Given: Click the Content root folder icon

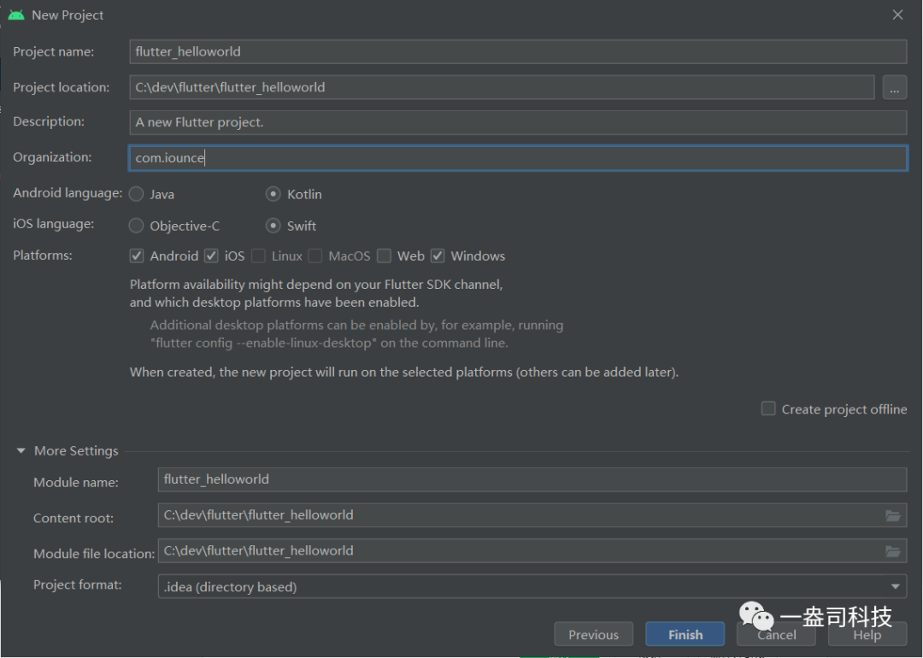Looking at the screenshot, I should pyautogui.click(x=893, y=515).
